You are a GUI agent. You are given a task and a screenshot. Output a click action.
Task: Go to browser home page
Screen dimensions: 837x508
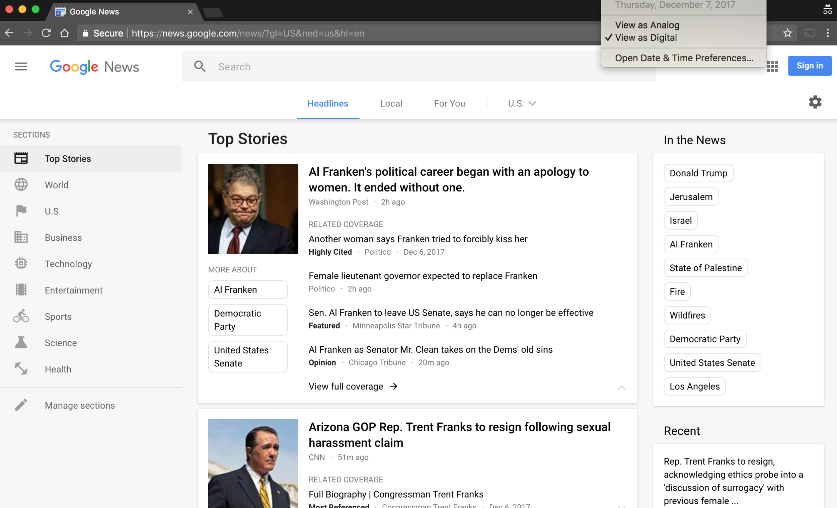click(65, 33)
